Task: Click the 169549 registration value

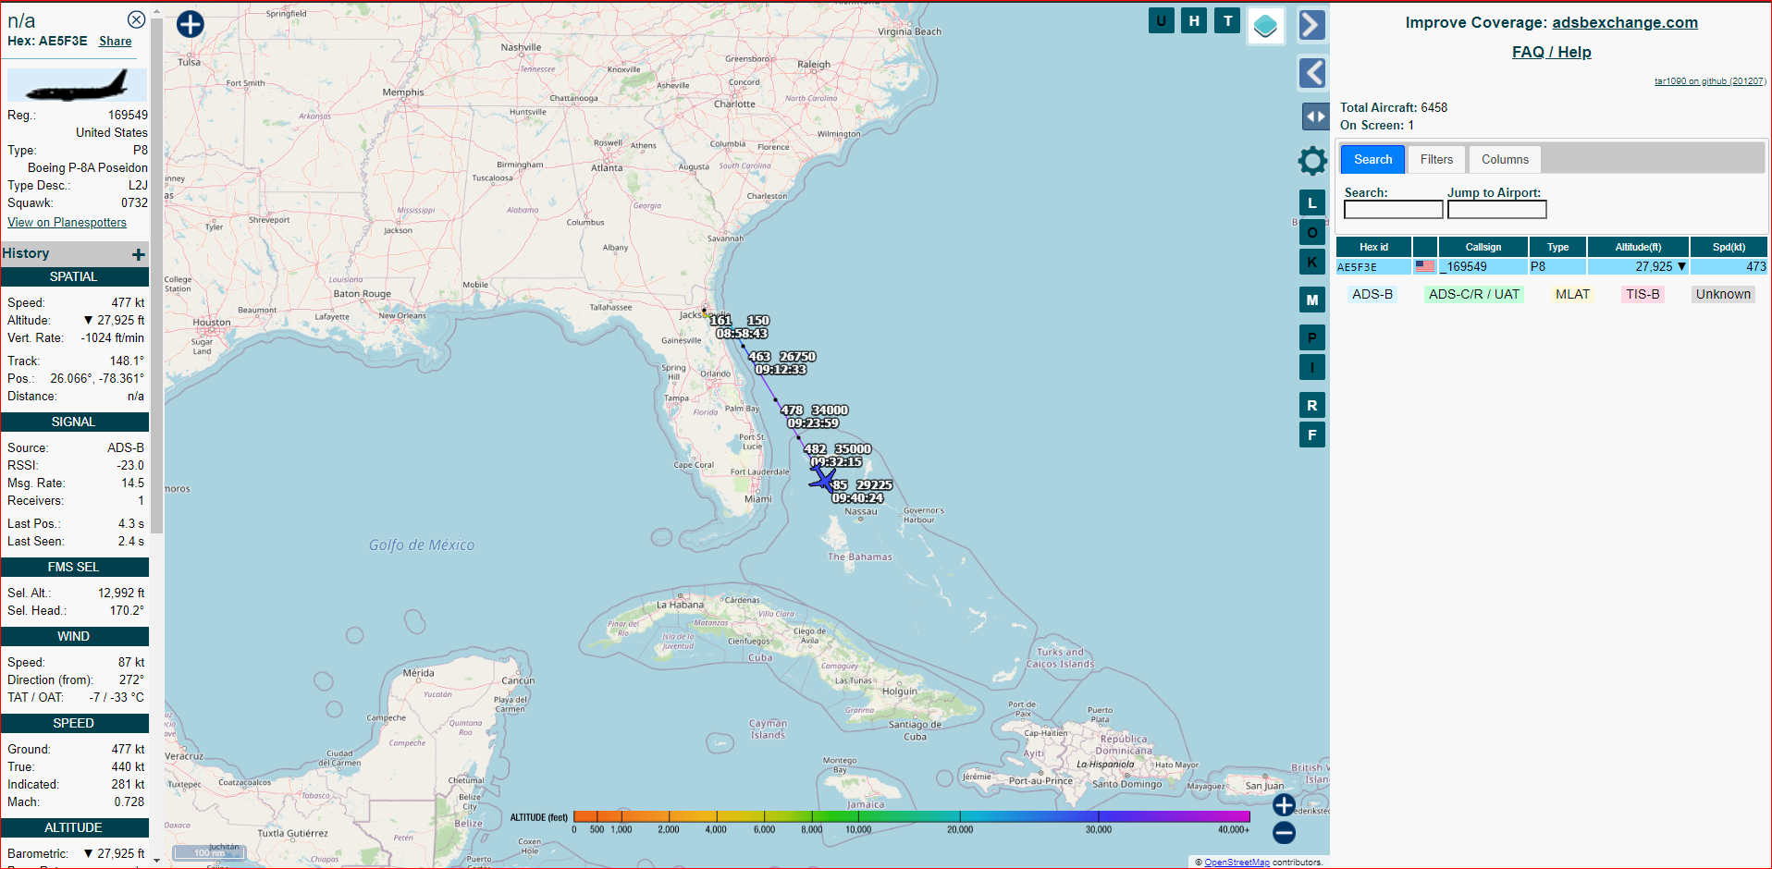Action: click(128, 115)
